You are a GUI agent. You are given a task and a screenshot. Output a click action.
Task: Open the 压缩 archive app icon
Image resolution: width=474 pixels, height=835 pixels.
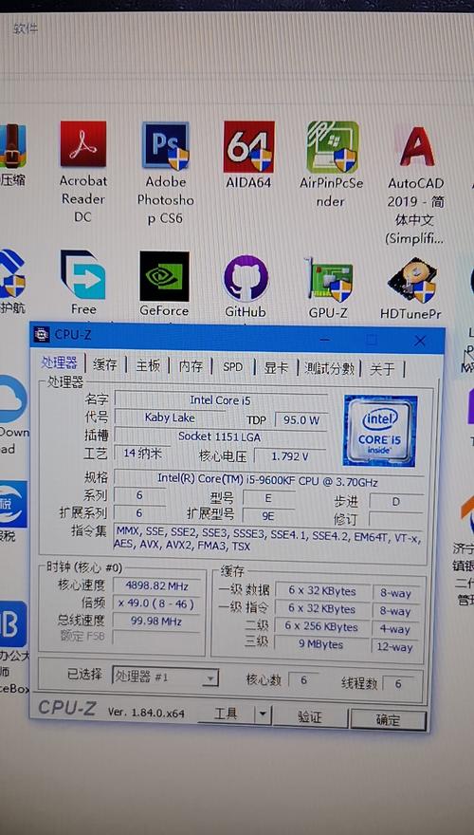pos(12,145)
